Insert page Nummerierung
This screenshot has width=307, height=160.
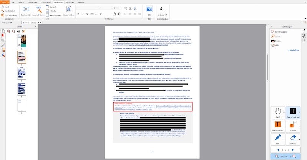53,15
